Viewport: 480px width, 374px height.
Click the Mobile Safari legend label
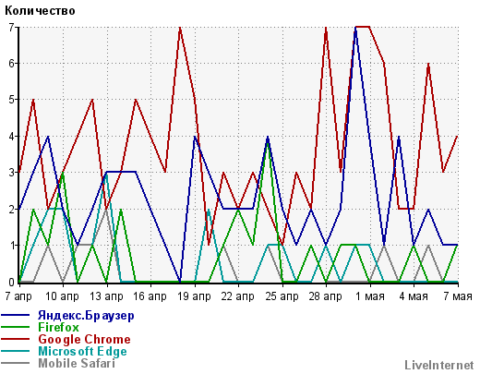(x=77, y=363)
